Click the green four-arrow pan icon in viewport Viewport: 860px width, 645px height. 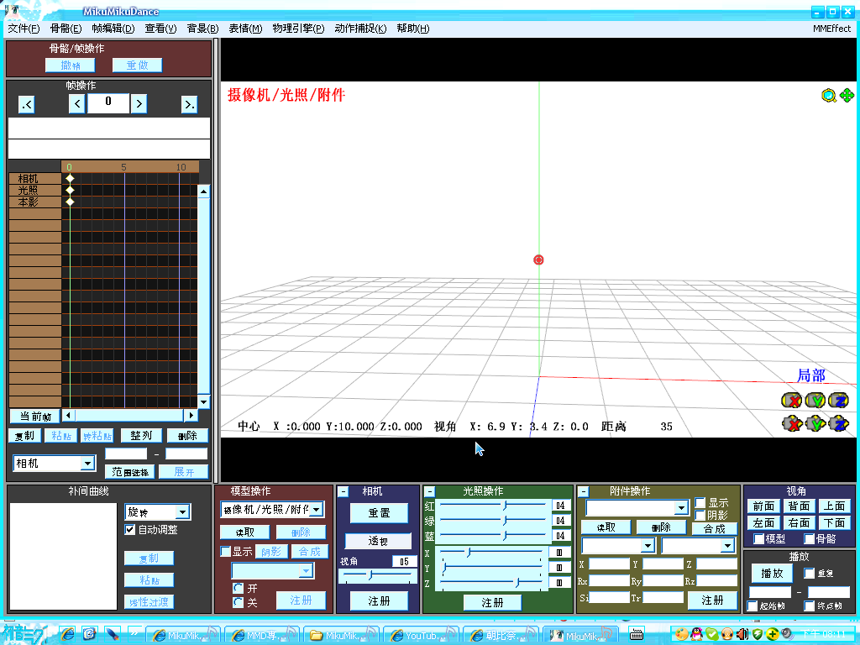847,96
